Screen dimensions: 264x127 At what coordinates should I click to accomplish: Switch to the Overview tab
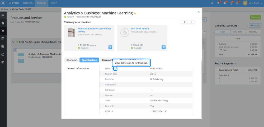[x=71, y=60]
